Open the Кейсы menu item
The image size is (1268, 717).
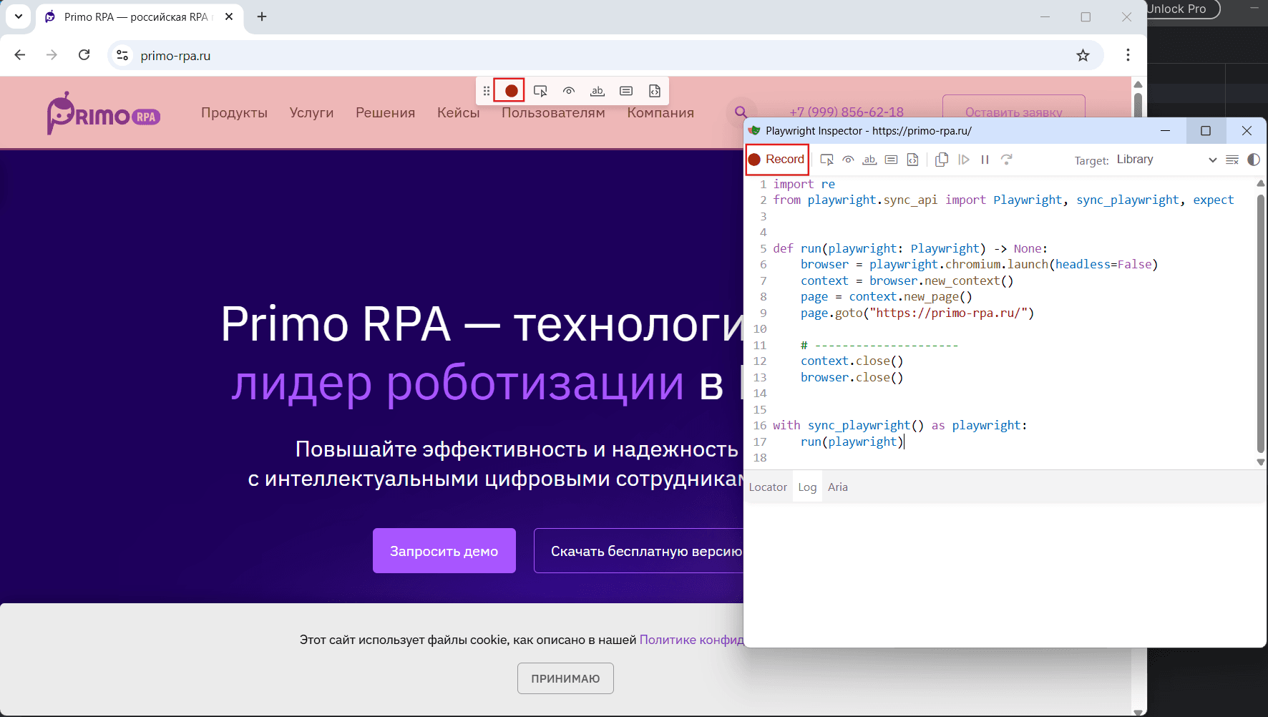(458, 113)
